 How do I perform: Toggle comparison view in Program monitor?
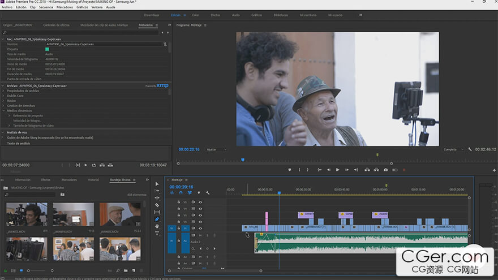click(395, 170)
